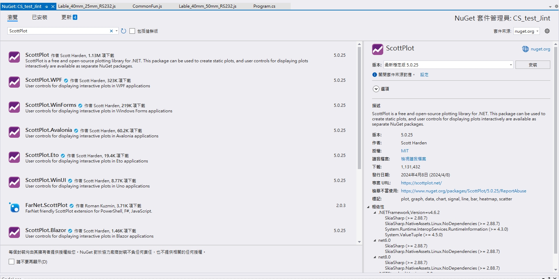The width and height of the screenshot is (559, 279).
Task: Open the package source nuget.org dropdown
Action: pyautogui.click(x=527, y=31)
